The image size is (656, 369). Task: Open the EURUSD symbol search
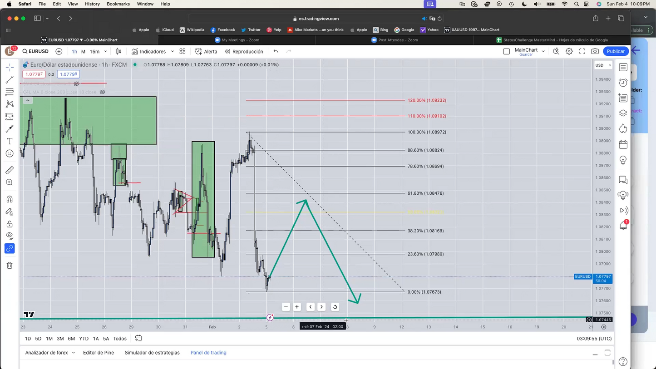click(36, 51)
